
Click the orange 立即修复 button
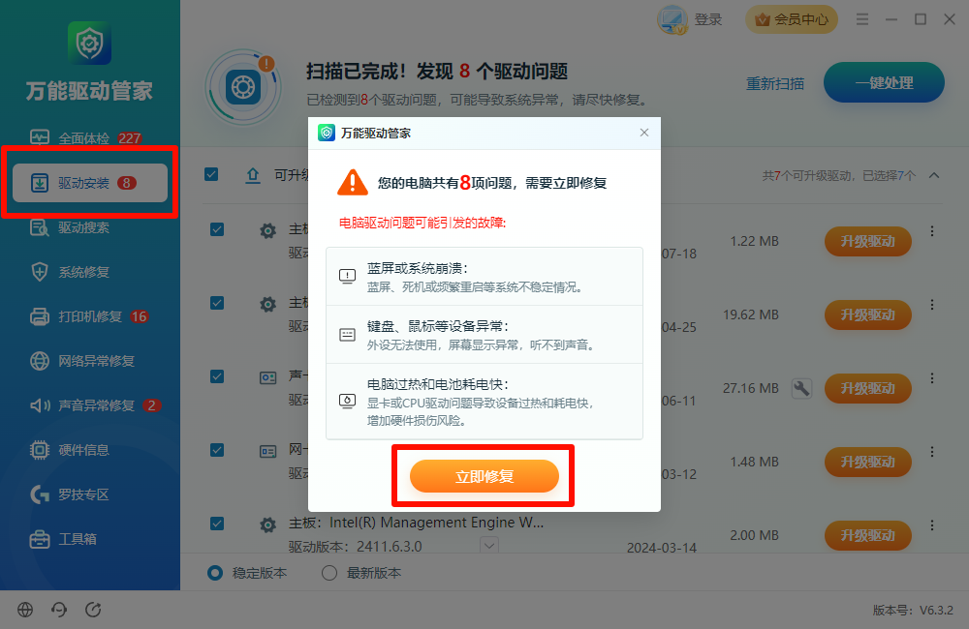click(484, 476)
